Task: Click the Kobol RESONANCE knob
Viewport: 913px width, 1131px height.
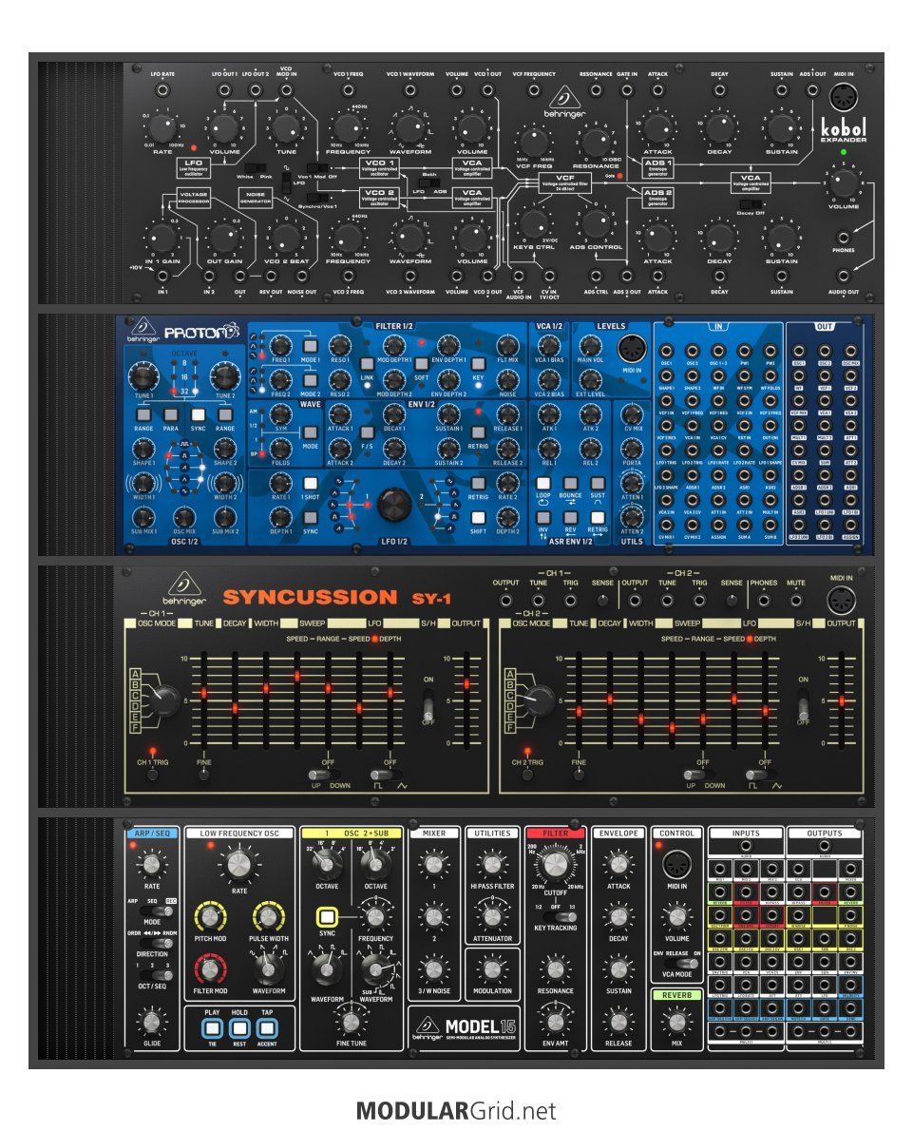Action: (596, 143)
